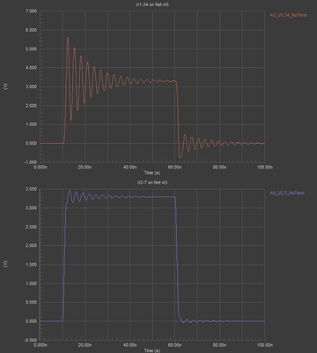Click the lowest undershoot dip of the red waveform
Screen dimensions: 317x353
180,158
